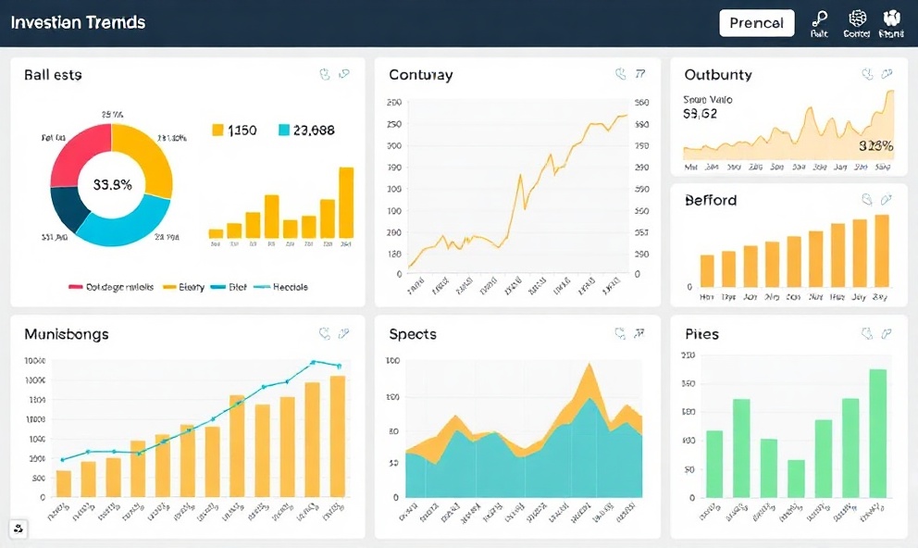
Task: Click first icon on Outbunty card
Action: coord(868,74)
